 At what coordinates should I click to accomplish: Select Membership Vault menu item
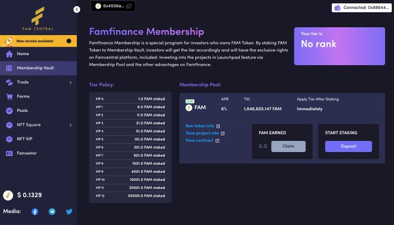pos(38,68)
